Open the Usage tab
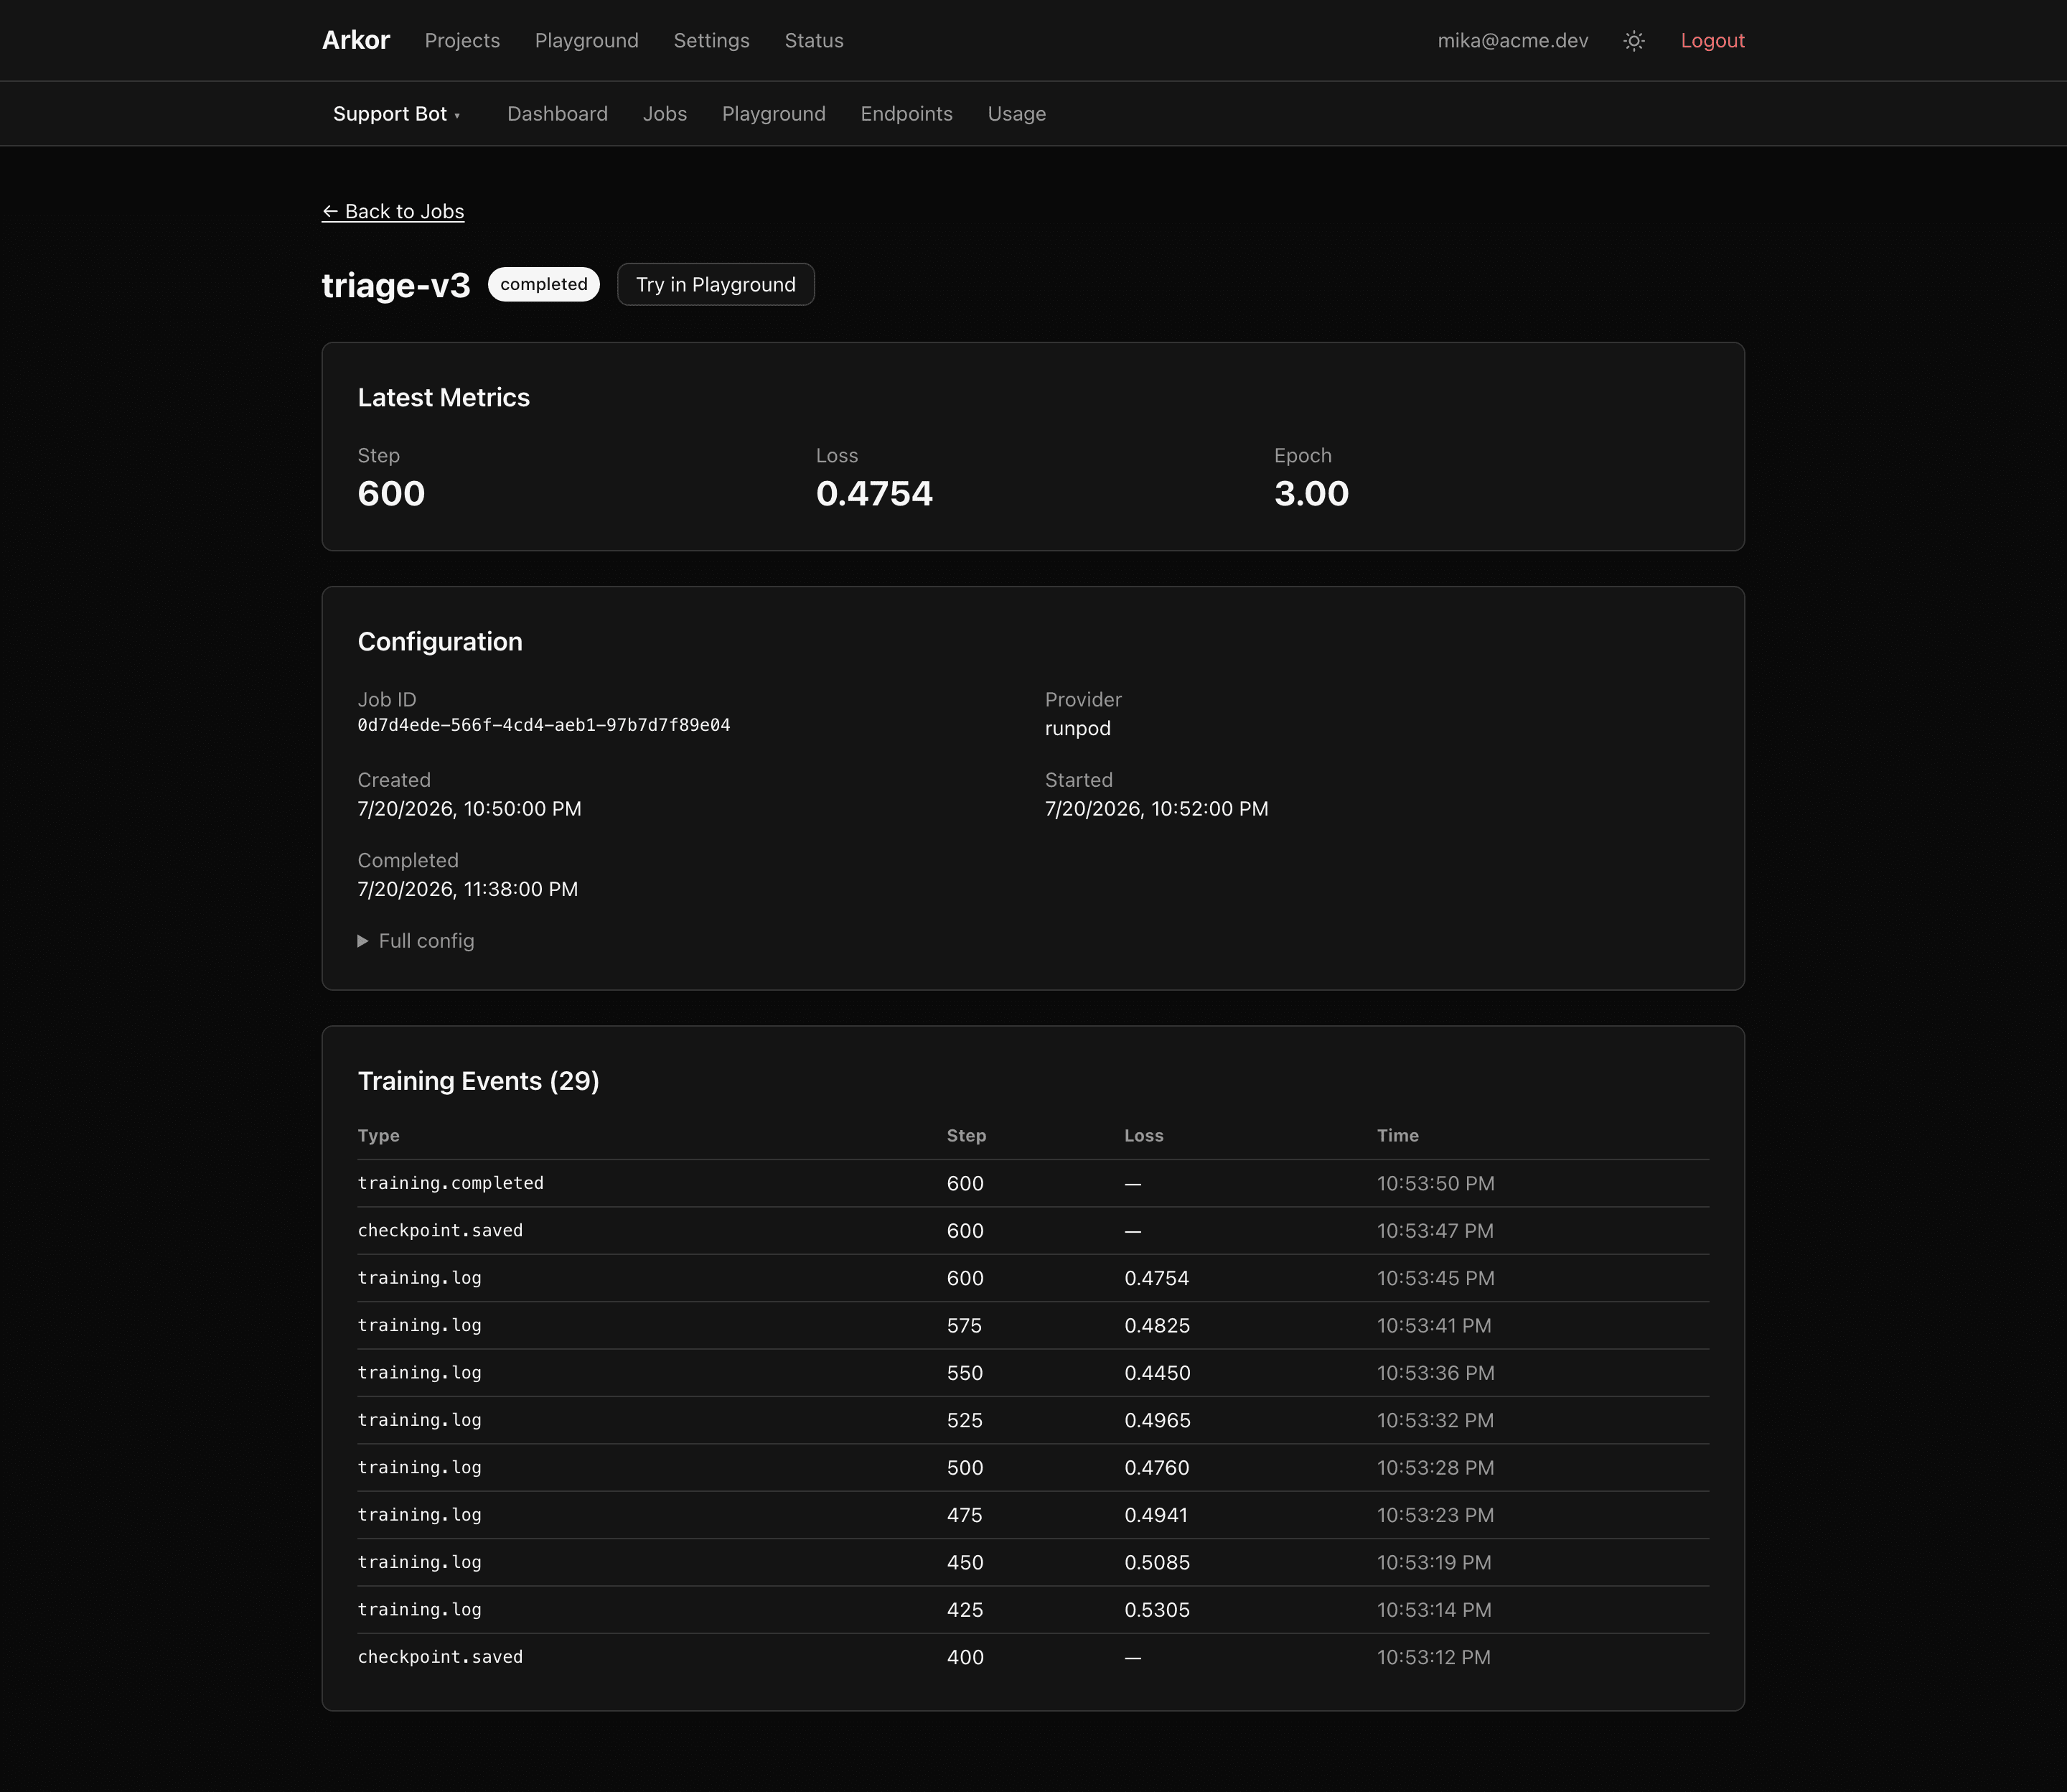 (x=1016, y=114)
